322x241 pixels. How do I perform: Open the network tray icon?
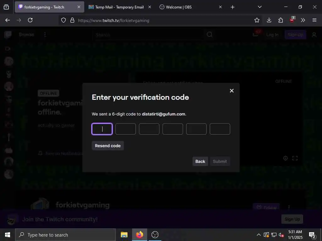coord(274,235)
